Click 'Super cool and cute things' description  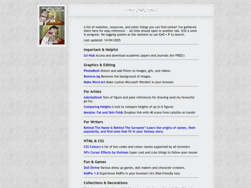tap(163, 152)
